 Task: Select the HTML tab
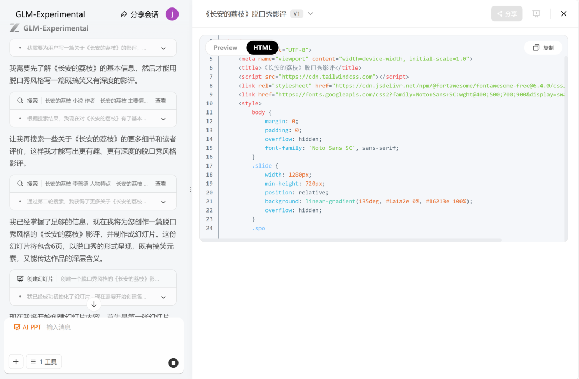262,47
